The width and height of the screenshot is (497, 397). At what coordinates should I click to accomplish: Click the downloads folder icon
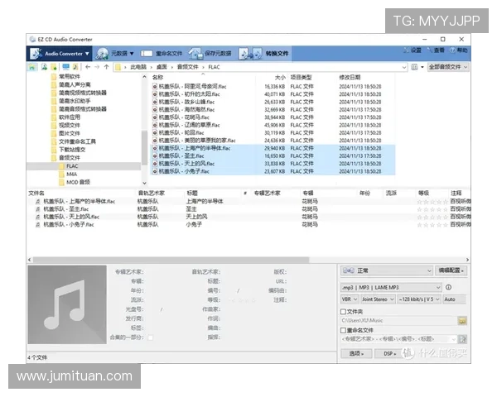point(54,67)
